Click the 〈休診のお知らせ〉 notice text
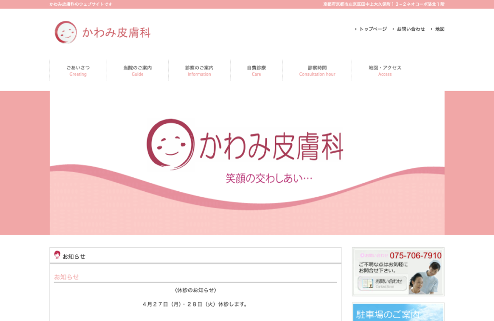Viewport: 494px width, 321px height. (195, 290)
